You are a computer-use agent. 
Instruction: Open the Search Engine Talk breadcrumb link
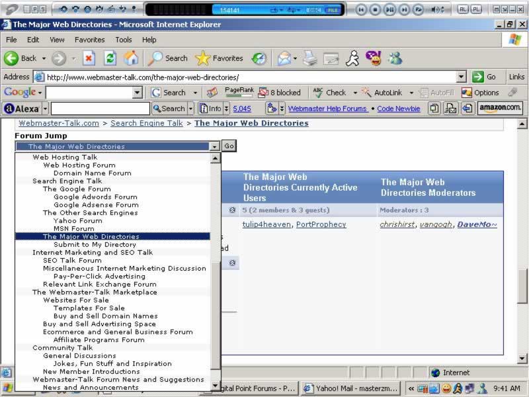(x=147, y=123)
